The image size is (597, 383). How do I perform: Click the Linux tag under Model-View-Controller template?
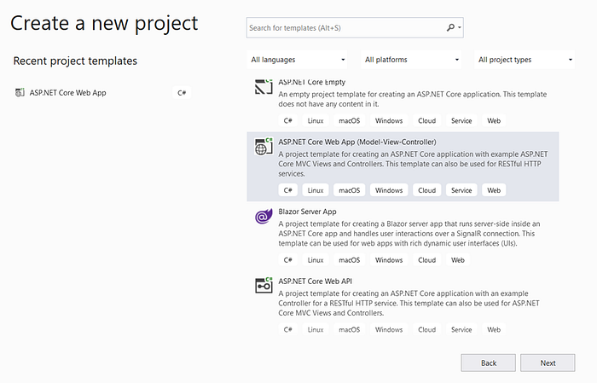click(x=316, y=190)
